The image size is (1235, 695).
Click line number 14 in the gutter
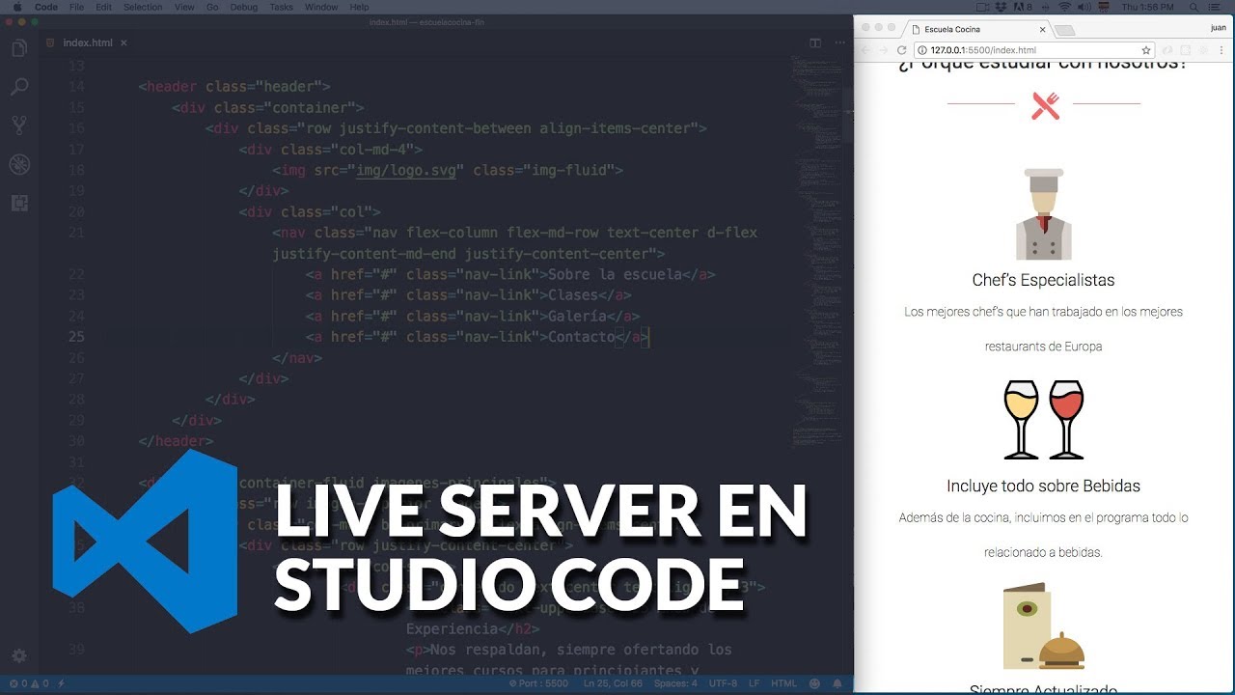[x=76, y=87]
